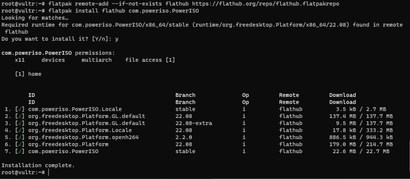Screen dimensions: 410x179
Task: Click the checkmark for row 7 com.poweriso.PowerISO
Action: tap(20, 151)
